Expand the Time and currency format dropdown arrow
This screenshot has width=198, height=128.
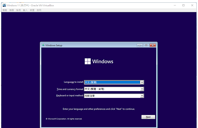click(x=142, y=89)
